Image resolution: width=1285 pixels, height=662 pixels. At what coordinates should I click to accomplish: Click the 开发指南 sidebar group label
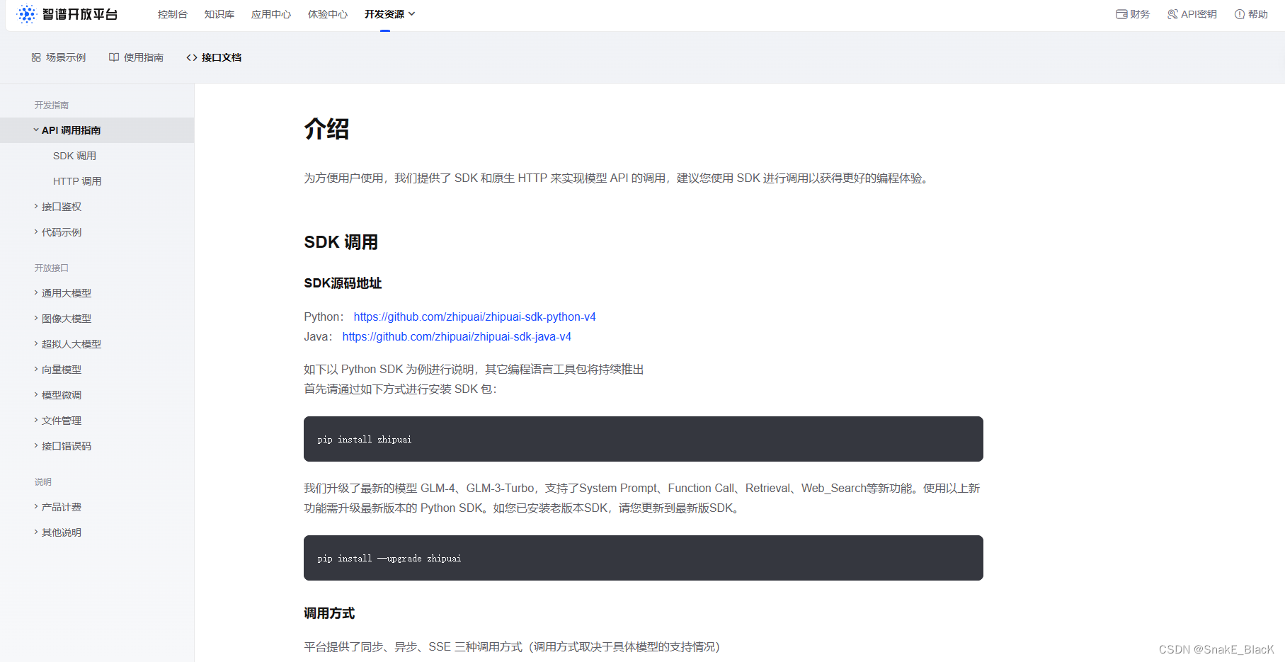pyautogui.click(x=52, y=105)
